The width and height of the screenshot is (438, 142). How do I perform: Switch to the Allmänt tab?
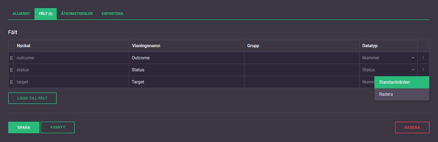coord(21,14)
